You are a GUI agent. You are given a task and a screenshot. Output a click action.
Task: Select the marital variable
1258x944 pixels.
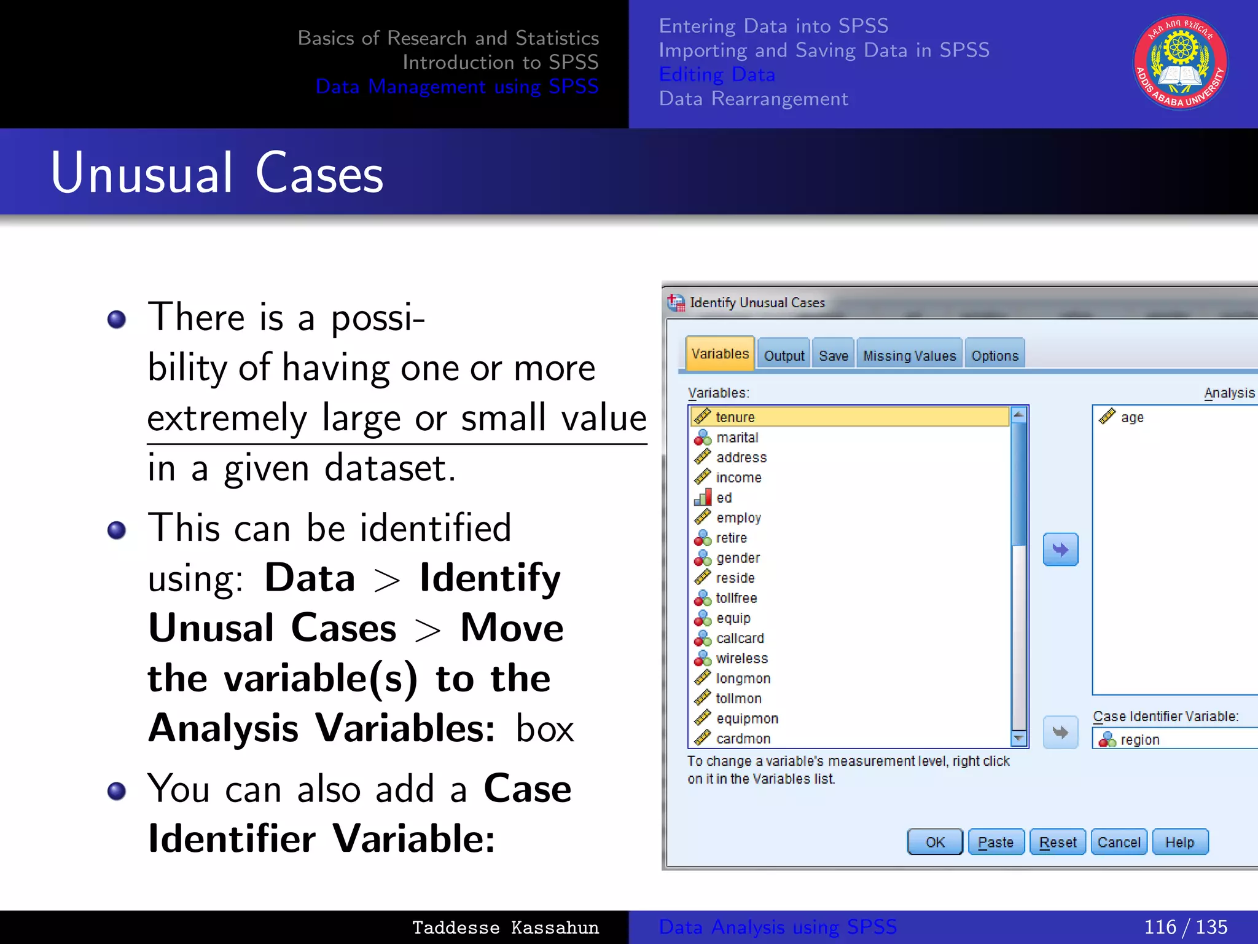(x=851, y=437)
